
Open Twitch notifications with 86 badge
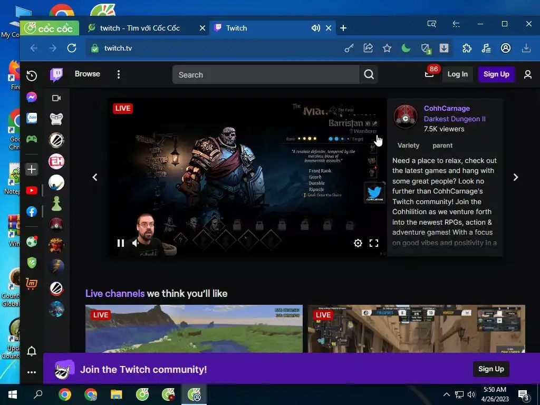click(429, 74)
